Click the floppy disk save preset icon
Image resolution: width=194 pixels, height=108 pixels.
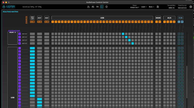158,7
